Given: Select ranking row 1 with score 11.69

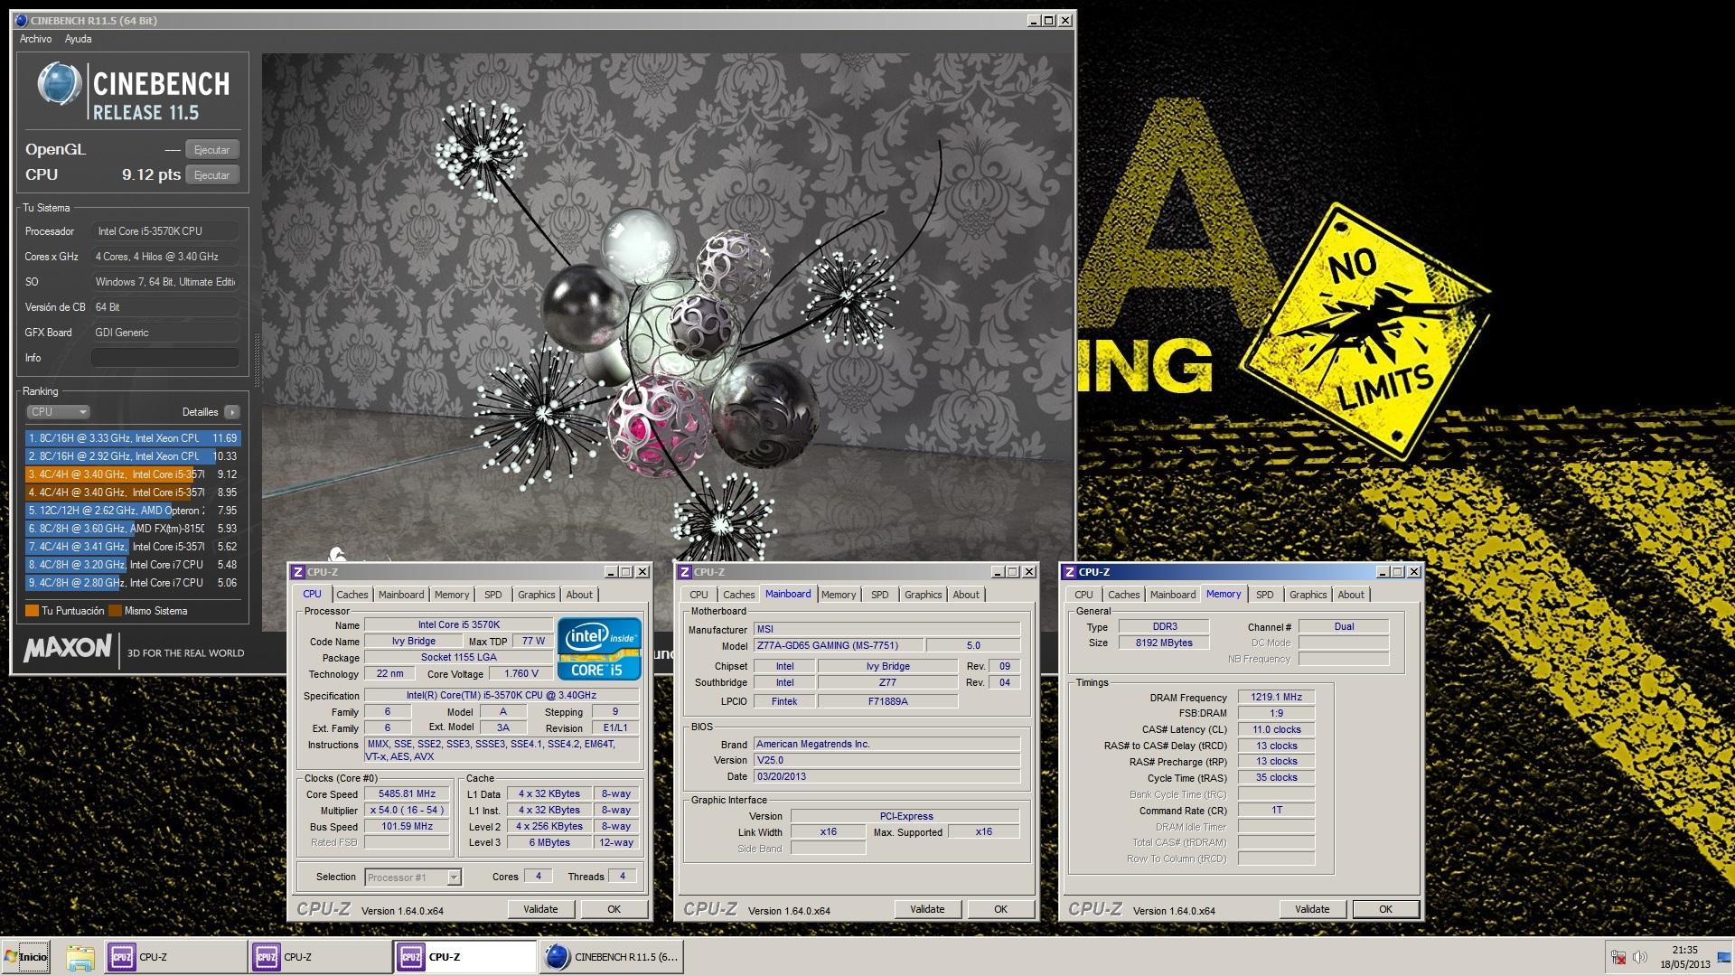Looking at the screenshot, I should pyautogui.click(x=133, y=438).
